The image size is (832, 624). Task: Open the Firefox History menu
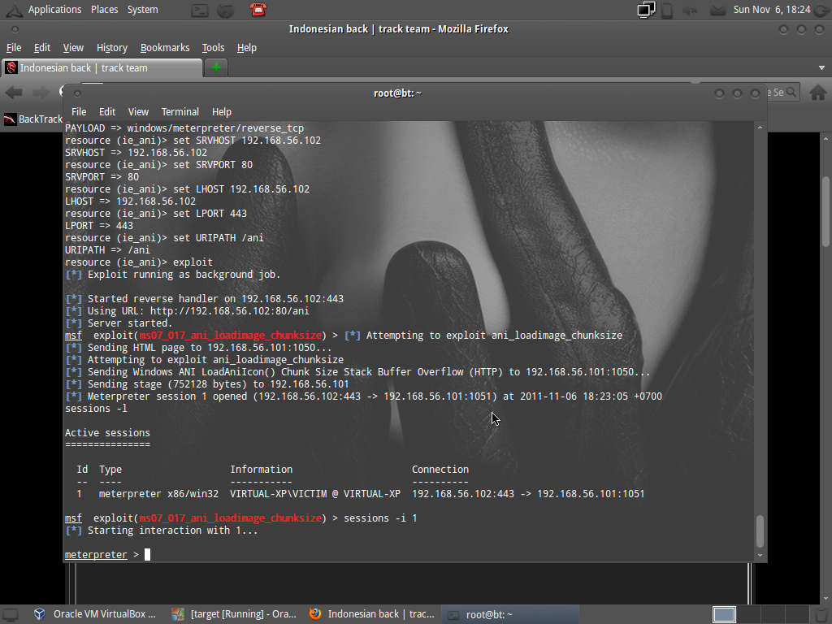[112, 48]
